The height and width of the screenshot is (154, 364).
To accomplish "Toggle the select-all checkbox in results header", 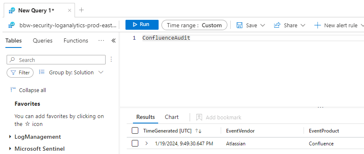I will point(135,131).
